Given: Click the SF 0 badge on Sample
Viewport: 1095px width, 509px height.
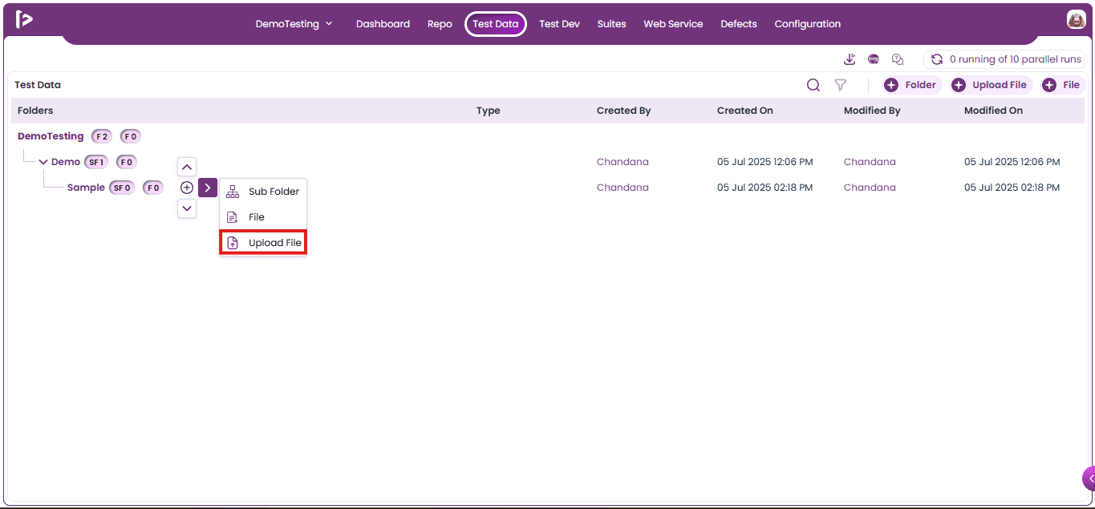Looking at the screenshot, I should (x=122, y=188).
